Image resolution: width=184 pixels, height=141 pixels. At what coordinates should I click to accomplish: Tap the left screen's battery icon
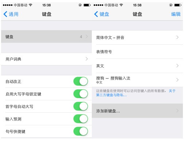click(x=87, y=5)
